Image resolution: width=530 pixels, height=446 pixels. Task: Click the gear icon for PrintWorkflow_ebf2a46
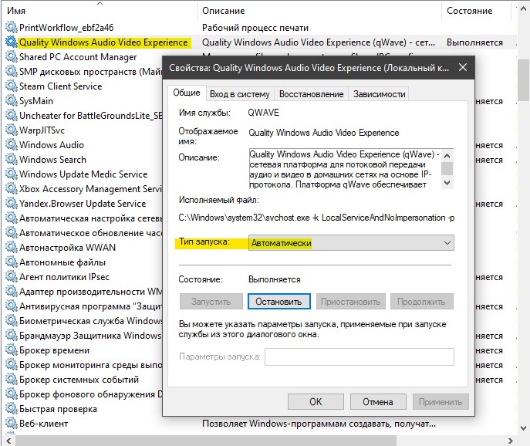pos(11,27)
